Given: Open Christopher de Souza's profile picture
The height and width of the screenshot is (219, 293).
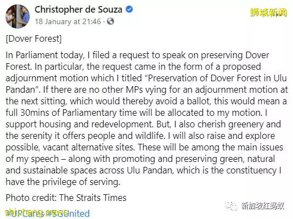Looking at the screenshot, I should pyautogui.click(x=18, y=16).
